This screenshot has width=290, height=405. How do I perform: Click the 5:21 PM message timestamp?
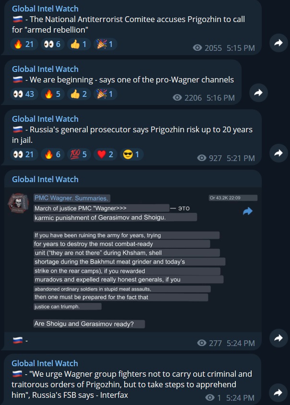tap(241, 158)
